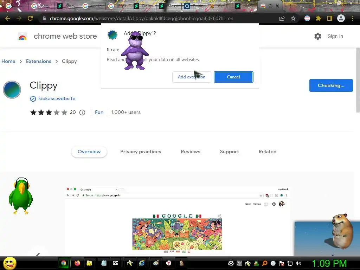Open the kickass.website publisher link
This screenshot has height=270, width=360.
click(x=57, y=98)
